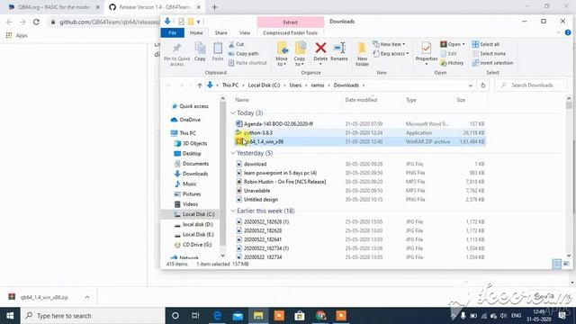Click the Cut command

tap(236, 44)
